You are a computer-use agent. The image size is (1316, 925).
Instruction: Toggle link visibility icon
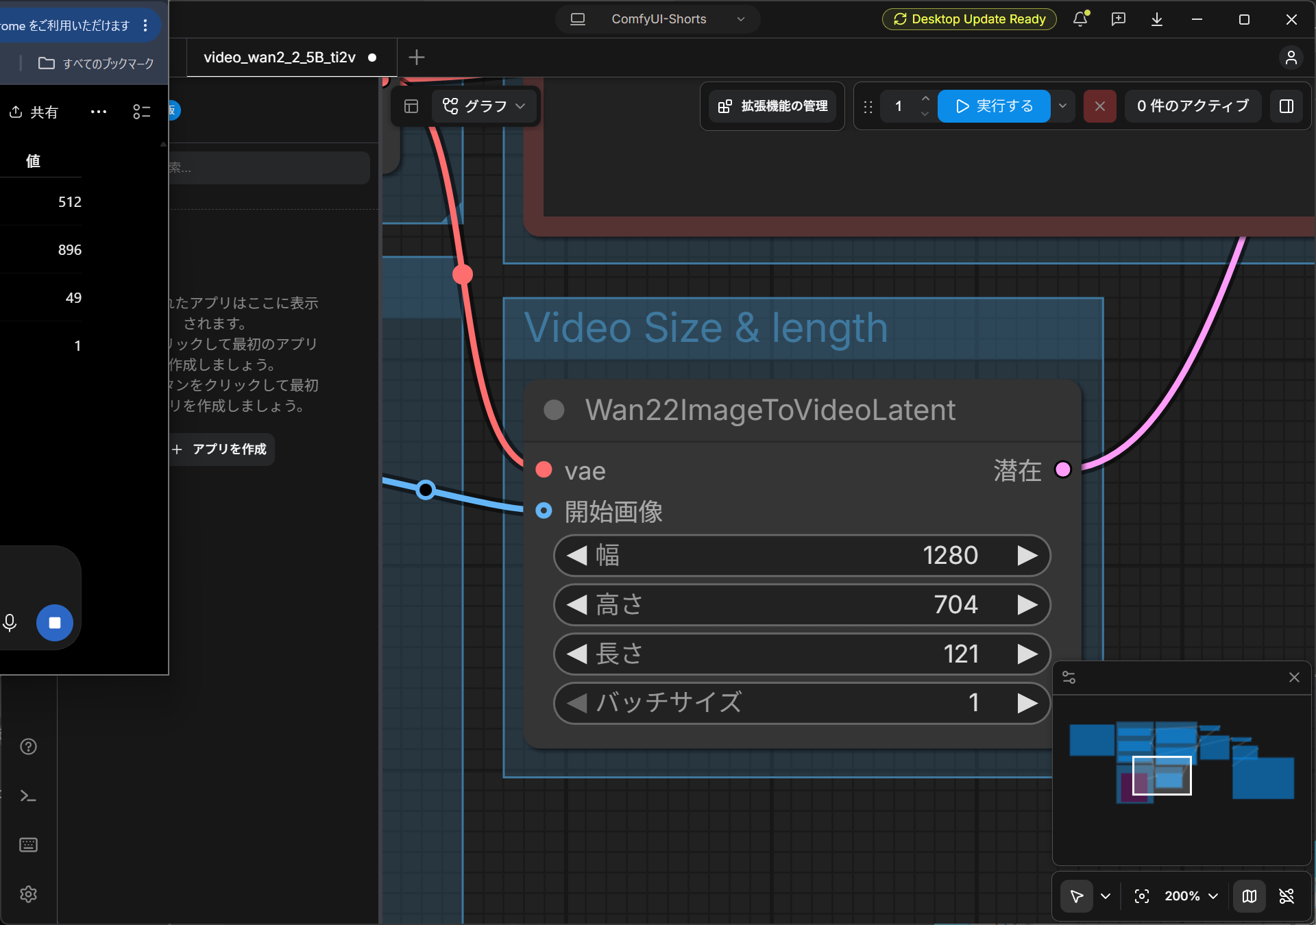(1287, 896)
